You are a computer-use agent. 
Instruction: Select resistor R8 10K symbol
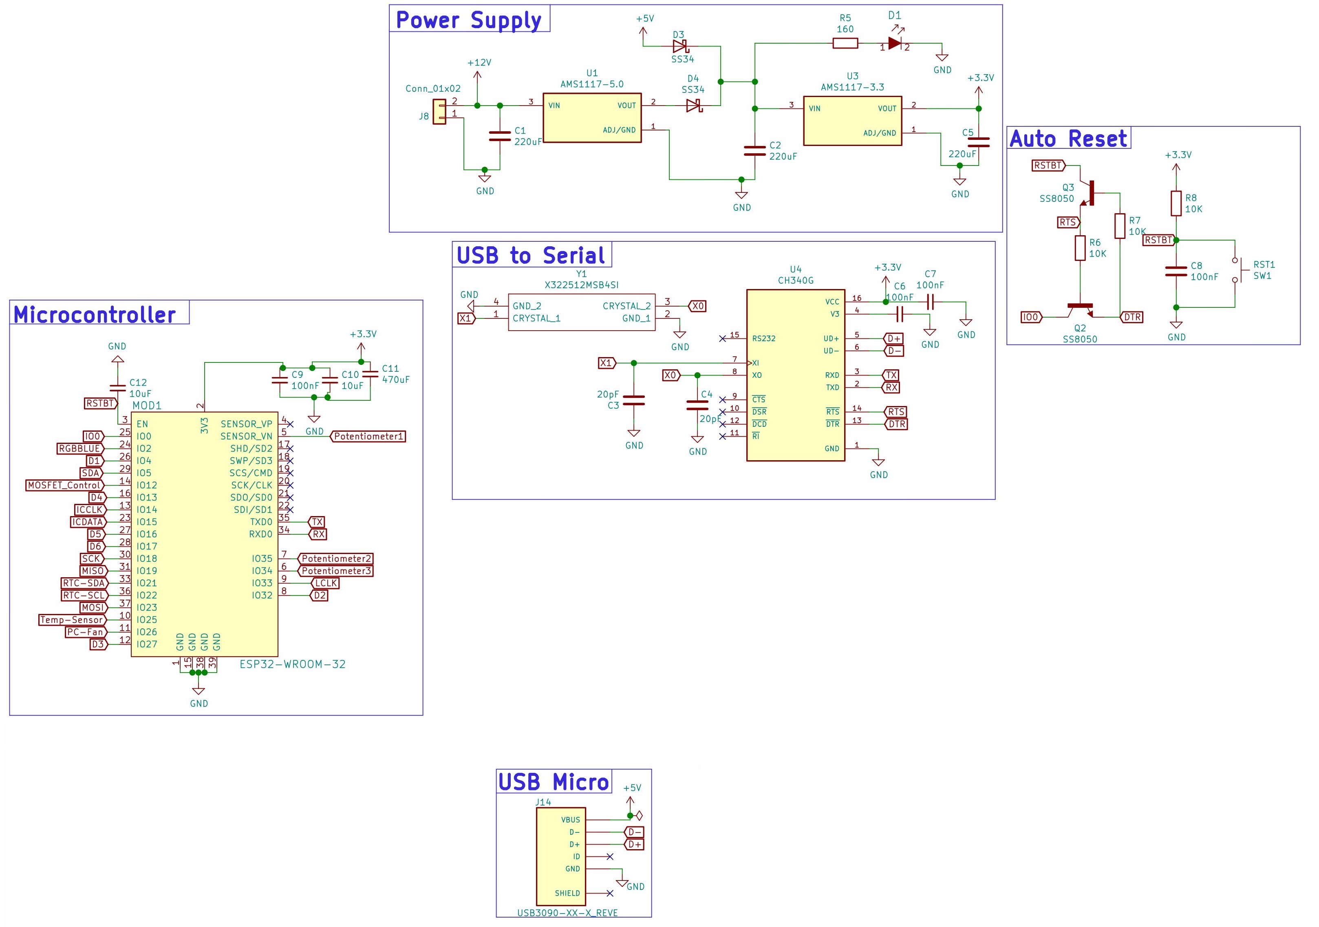tap(1176, 203)
